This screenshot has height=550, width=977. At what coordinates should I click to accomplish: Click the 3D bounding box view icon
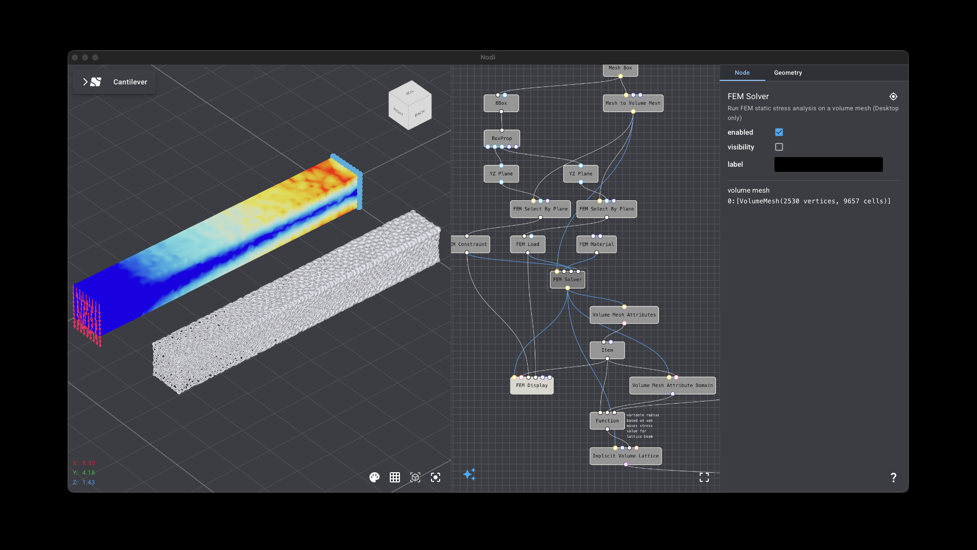coord(415,477)
